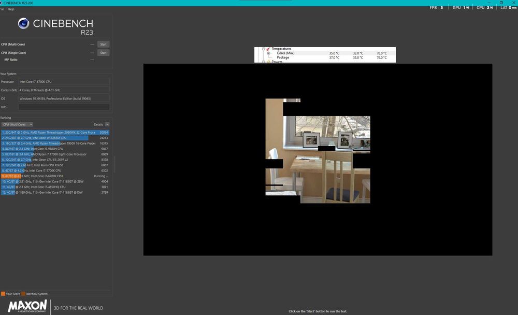Click the Your Score orange legend swatch
This screenshot has height=315, width=518.
(3, 294)
